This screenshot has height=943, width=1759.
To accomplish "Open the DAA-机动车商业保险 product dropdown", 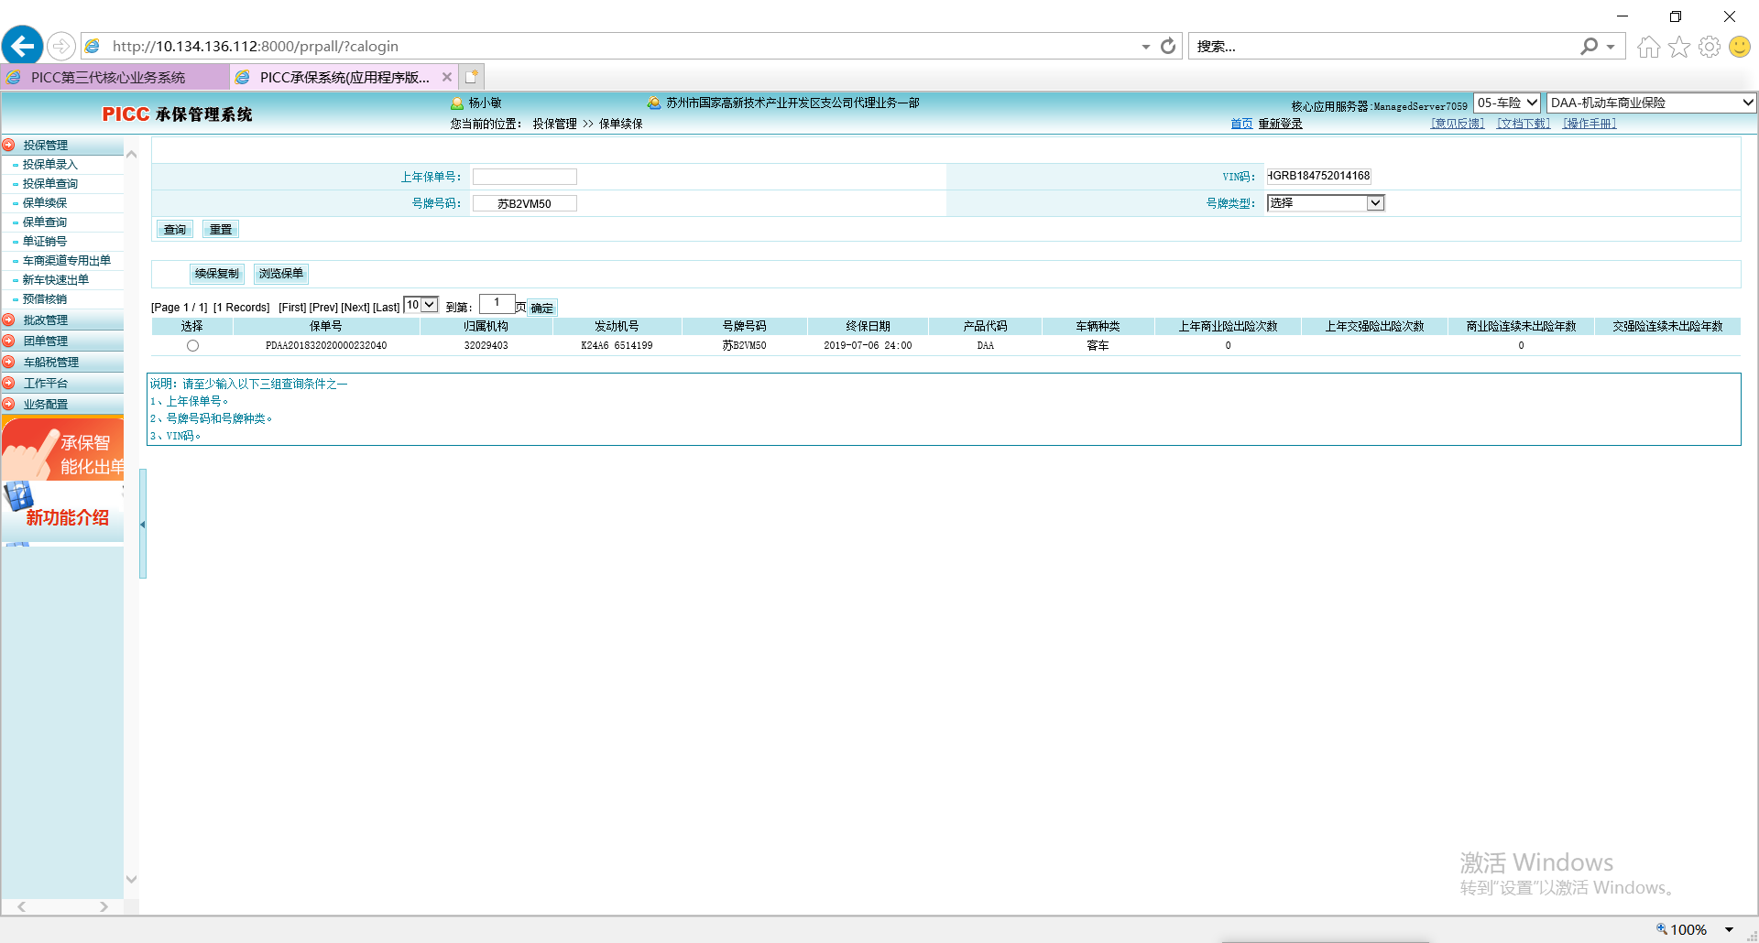I will pyautogui.click(x=1651, y=103).
